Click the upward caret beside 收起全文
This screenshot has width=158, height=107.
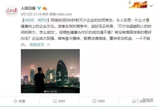click(49, 44)
